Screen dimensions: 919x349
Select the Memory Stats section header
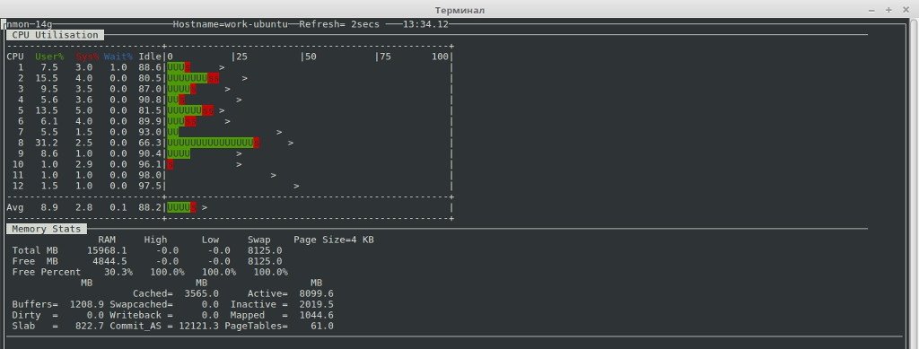(47, 229)
